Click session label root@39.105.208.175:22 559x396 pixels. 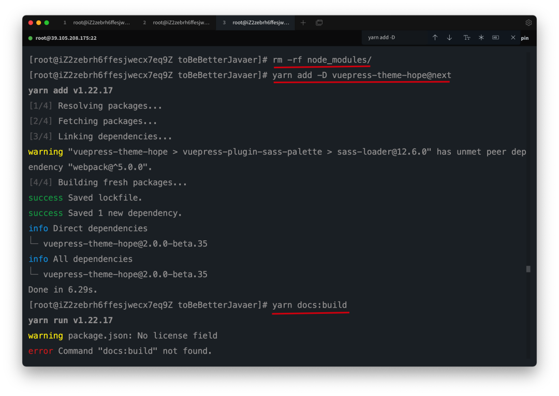[66, 38]
